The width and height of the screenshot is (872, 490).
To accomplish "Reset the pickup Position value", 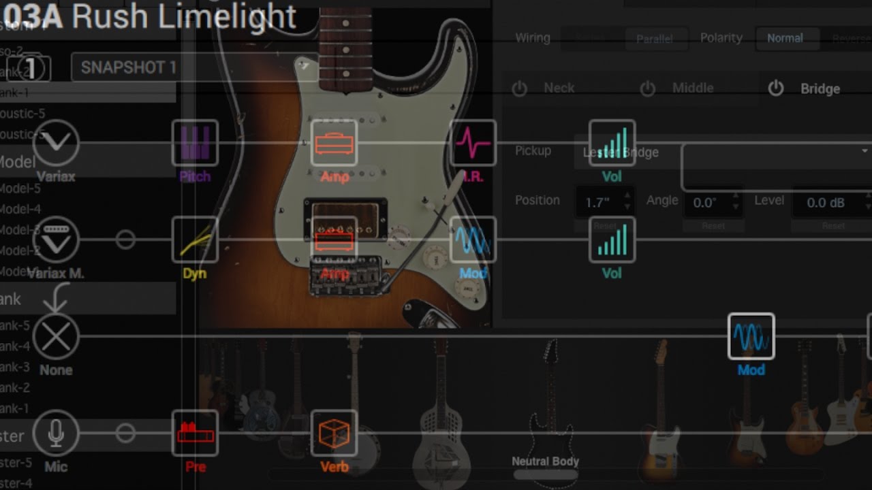I will click(605, 225).
